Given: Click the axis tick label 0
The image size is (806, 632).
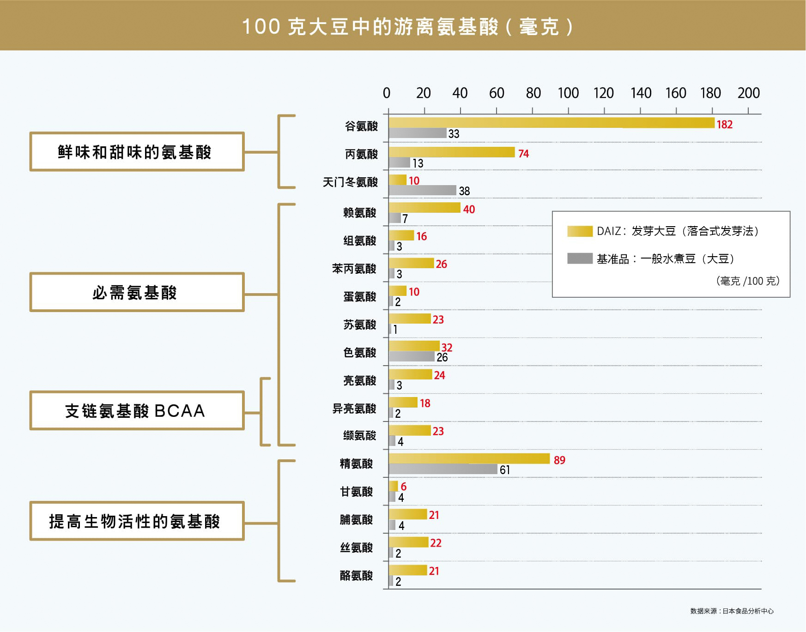Looking at the screenshot, I should coord(387,93).
